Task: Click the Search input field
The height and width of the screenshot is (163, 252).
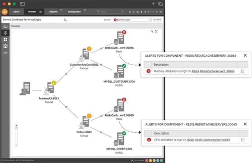Action: pos(110,12)
